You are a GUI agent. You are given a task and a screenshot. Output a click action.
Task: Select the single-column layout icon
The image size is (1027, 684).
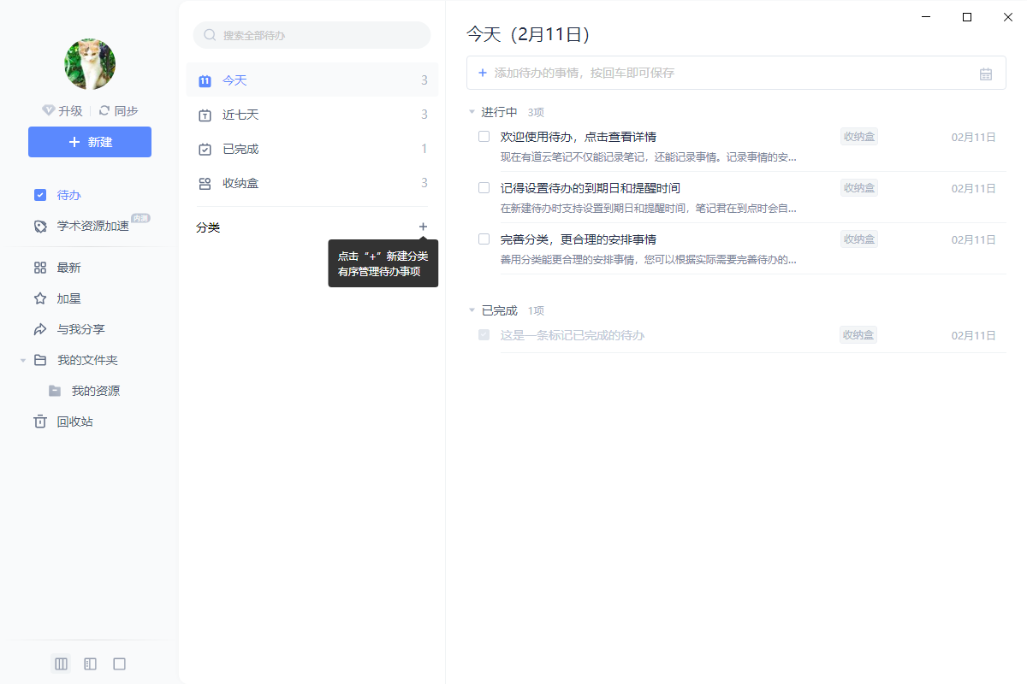(119, 663)
